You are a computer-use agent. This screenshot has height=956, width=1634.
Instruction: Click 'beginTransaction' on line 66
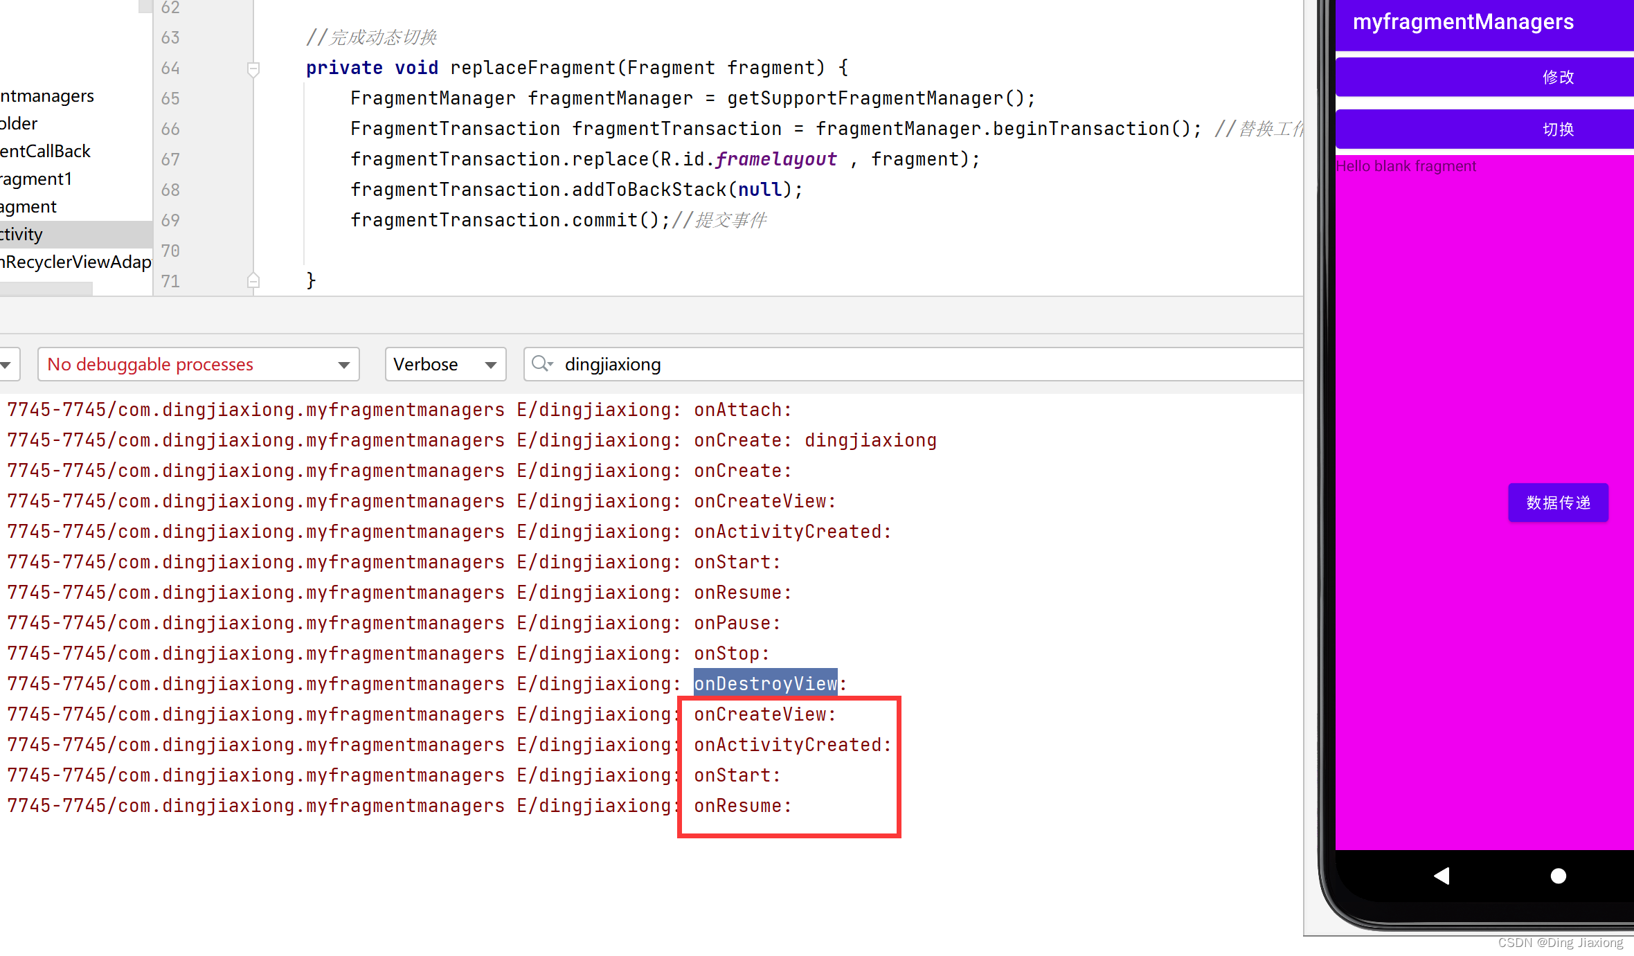1081,129
